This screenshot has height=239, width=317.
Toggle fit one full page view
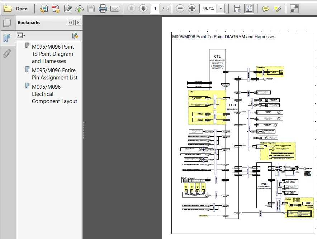tap(249, 9)
